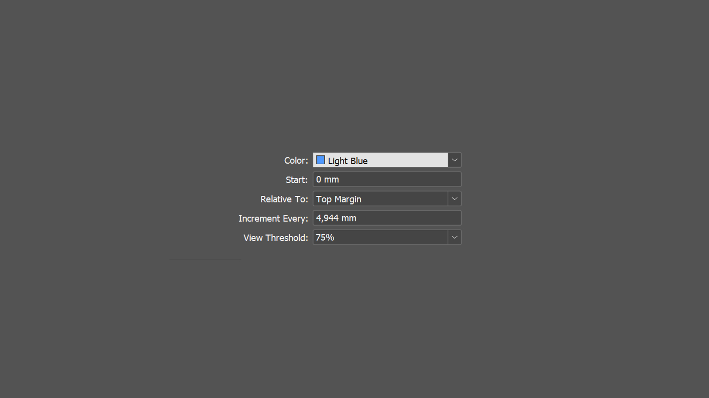Click the View Threshold label

pyautogui.click(x=275, y=238)
